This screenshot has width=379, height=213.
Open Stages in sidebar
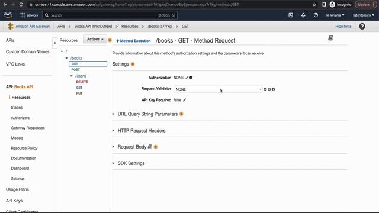tap(17, 108)
